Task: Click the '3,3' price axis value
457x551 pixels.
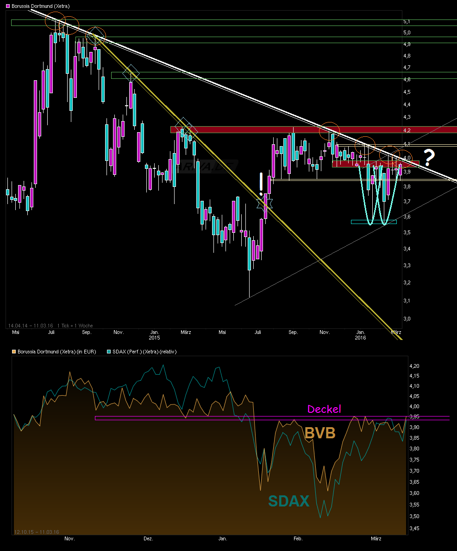Action: pos(407,265)
